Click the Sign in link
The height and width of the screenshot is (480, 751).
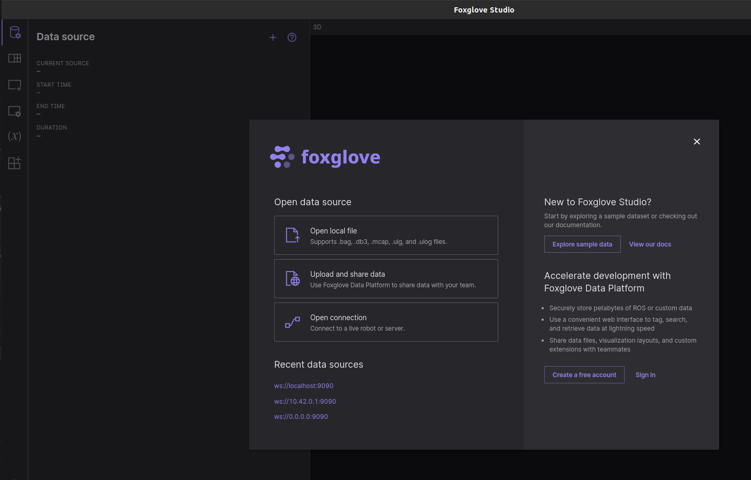pyautogui.click(x=645, y=375)
